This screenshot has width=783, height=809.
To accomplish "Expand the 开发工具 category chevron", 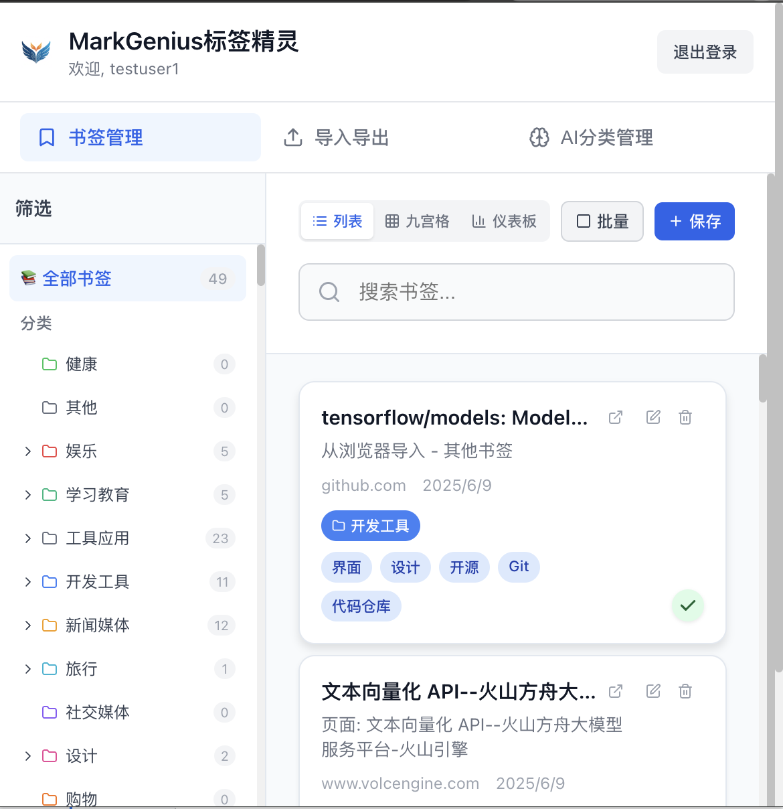I will coord(28,582).
